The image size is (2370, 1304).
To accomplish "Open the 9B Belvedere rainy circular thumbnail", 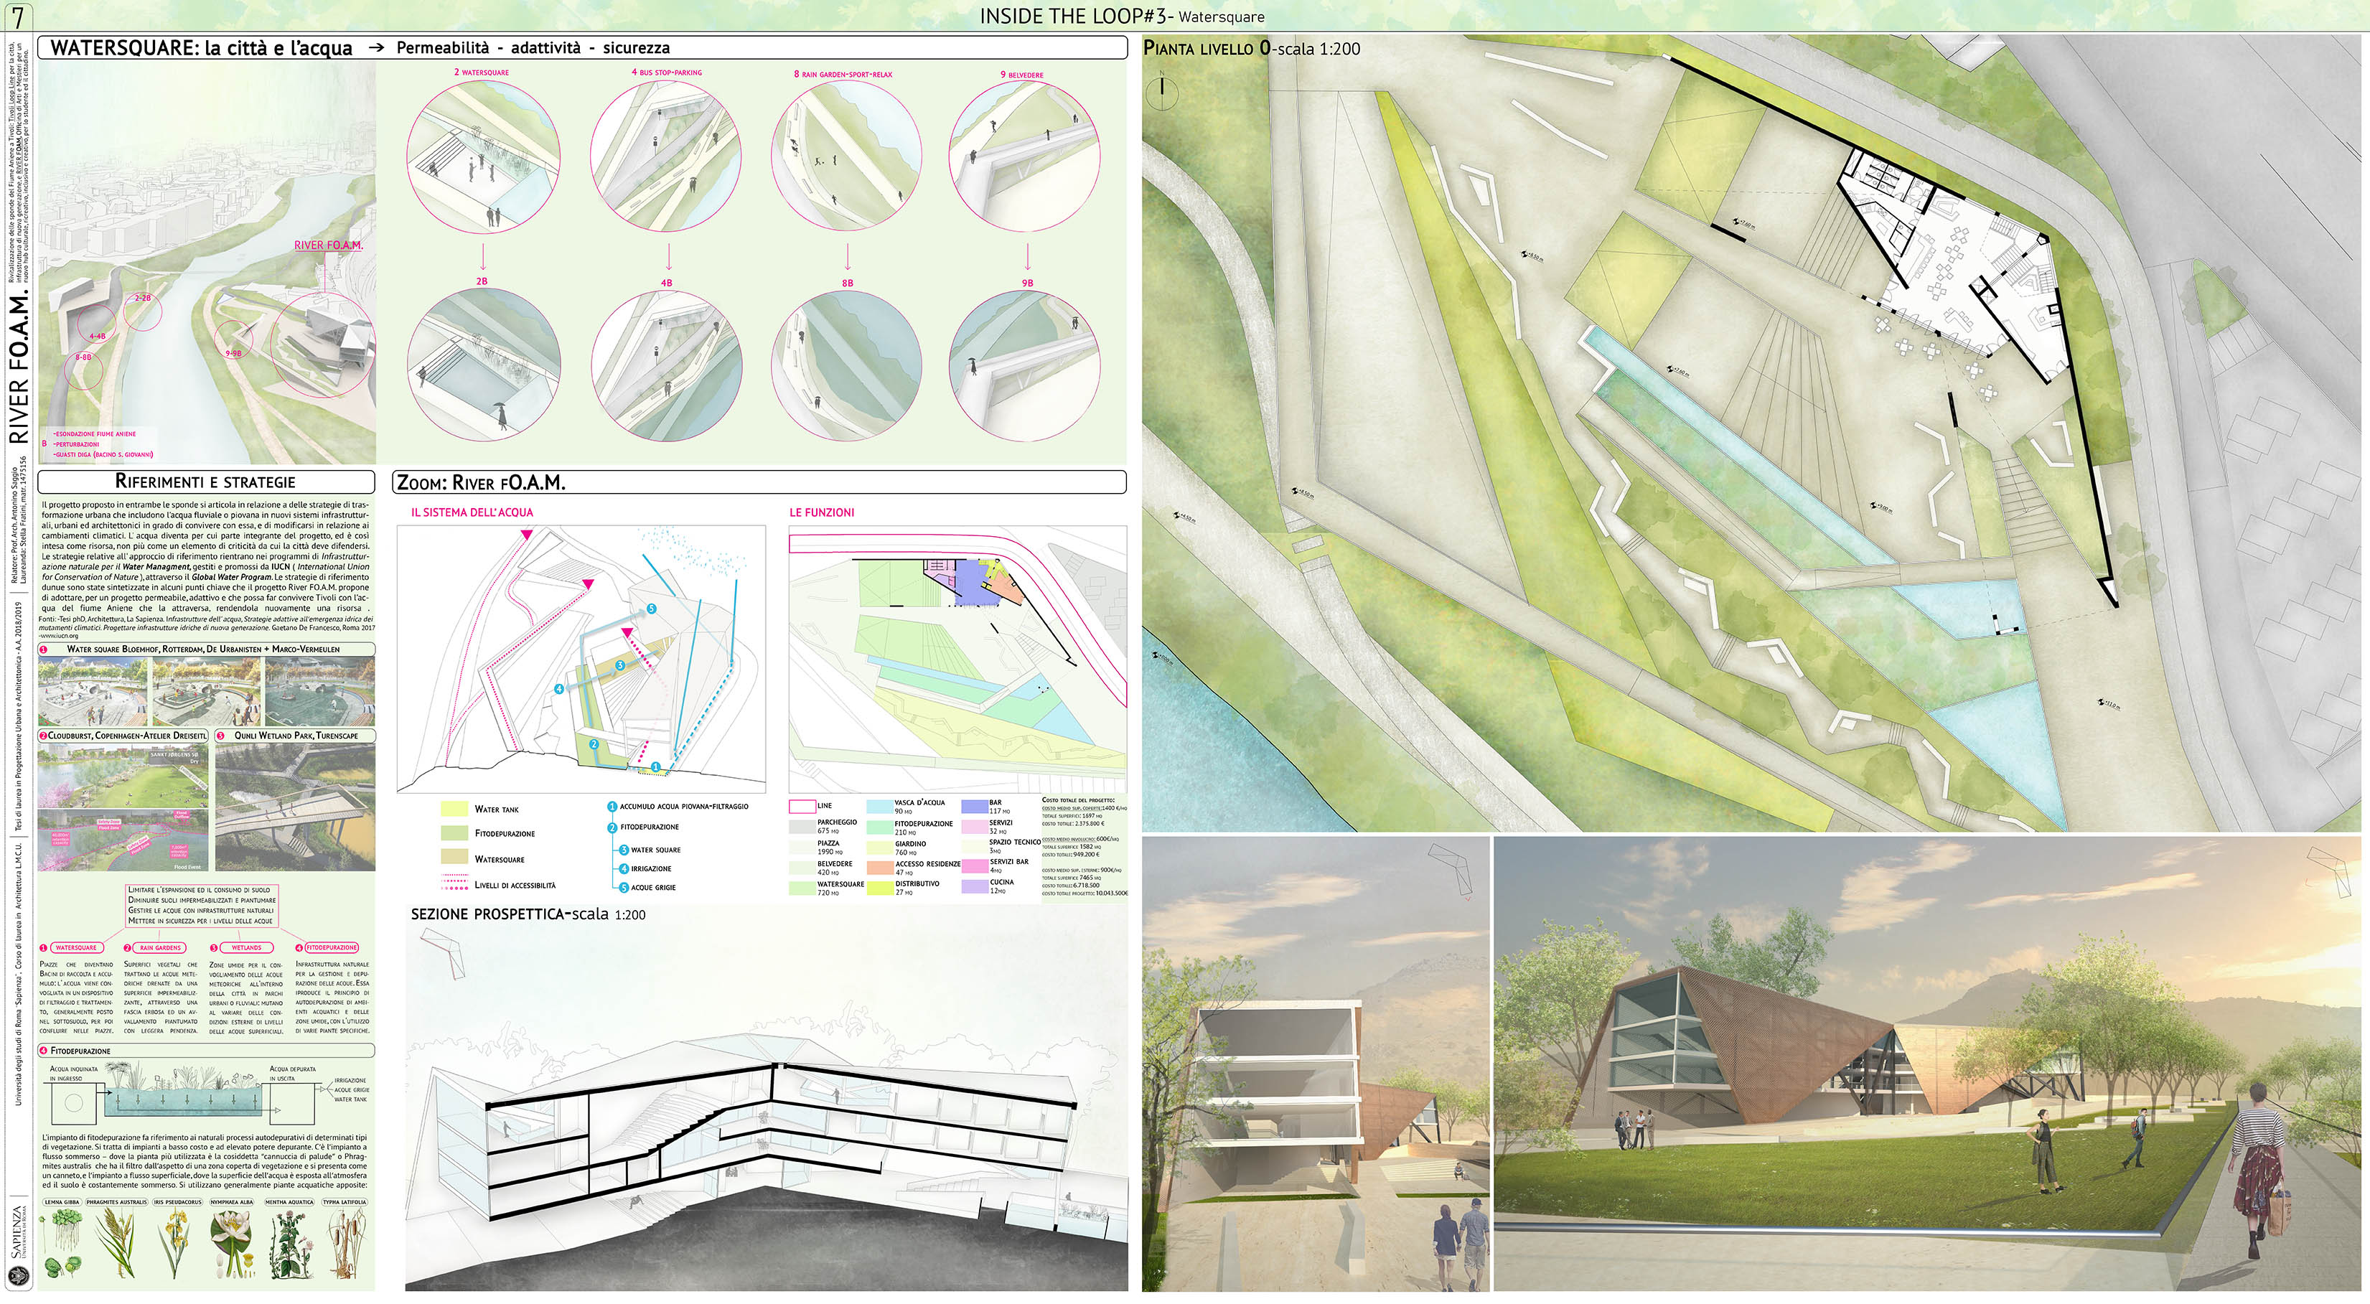I will click(x=1025, y=366).
